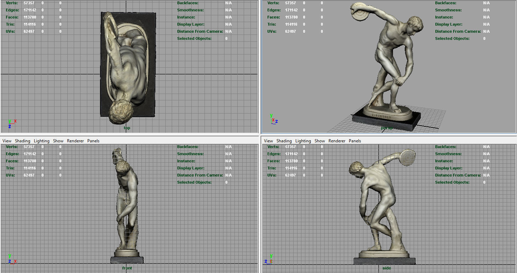The image size is (517, 273).
Task: Open the Panels menu in the side panel
Action: tap(355, 141)
